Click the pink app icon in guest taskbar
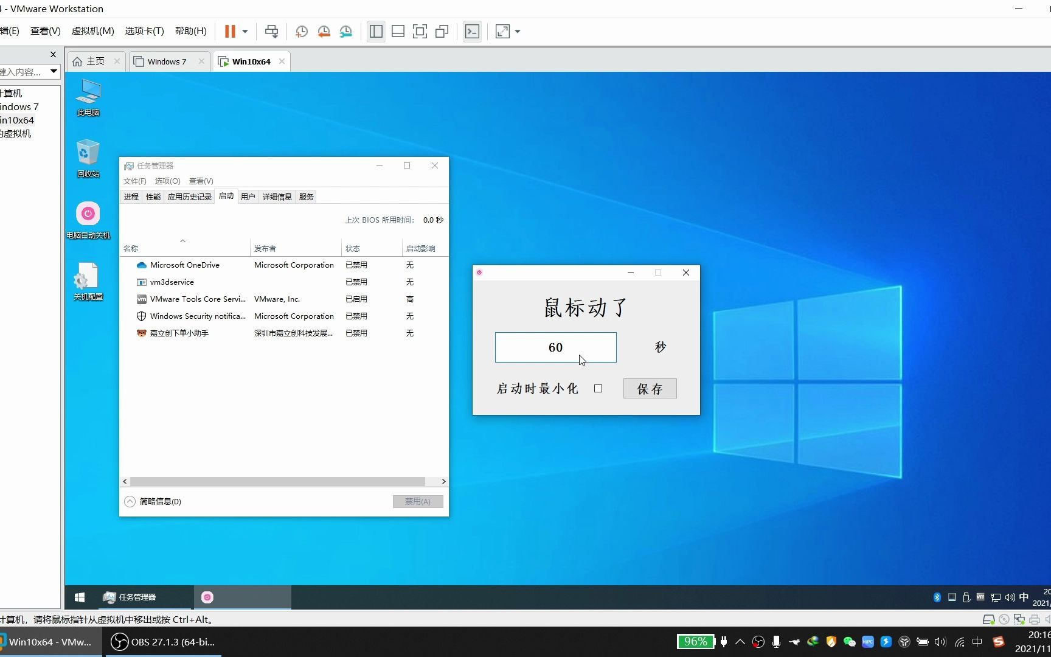 [x=207, y=597]
